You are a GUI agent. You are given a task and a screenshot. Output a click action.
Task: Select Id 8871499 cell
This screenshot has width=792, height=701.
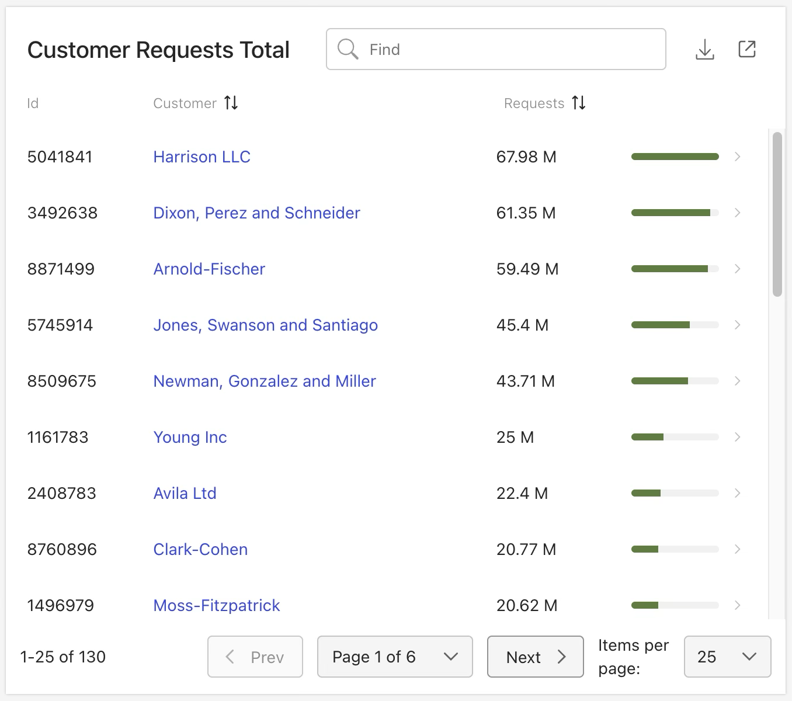[61, 269]
